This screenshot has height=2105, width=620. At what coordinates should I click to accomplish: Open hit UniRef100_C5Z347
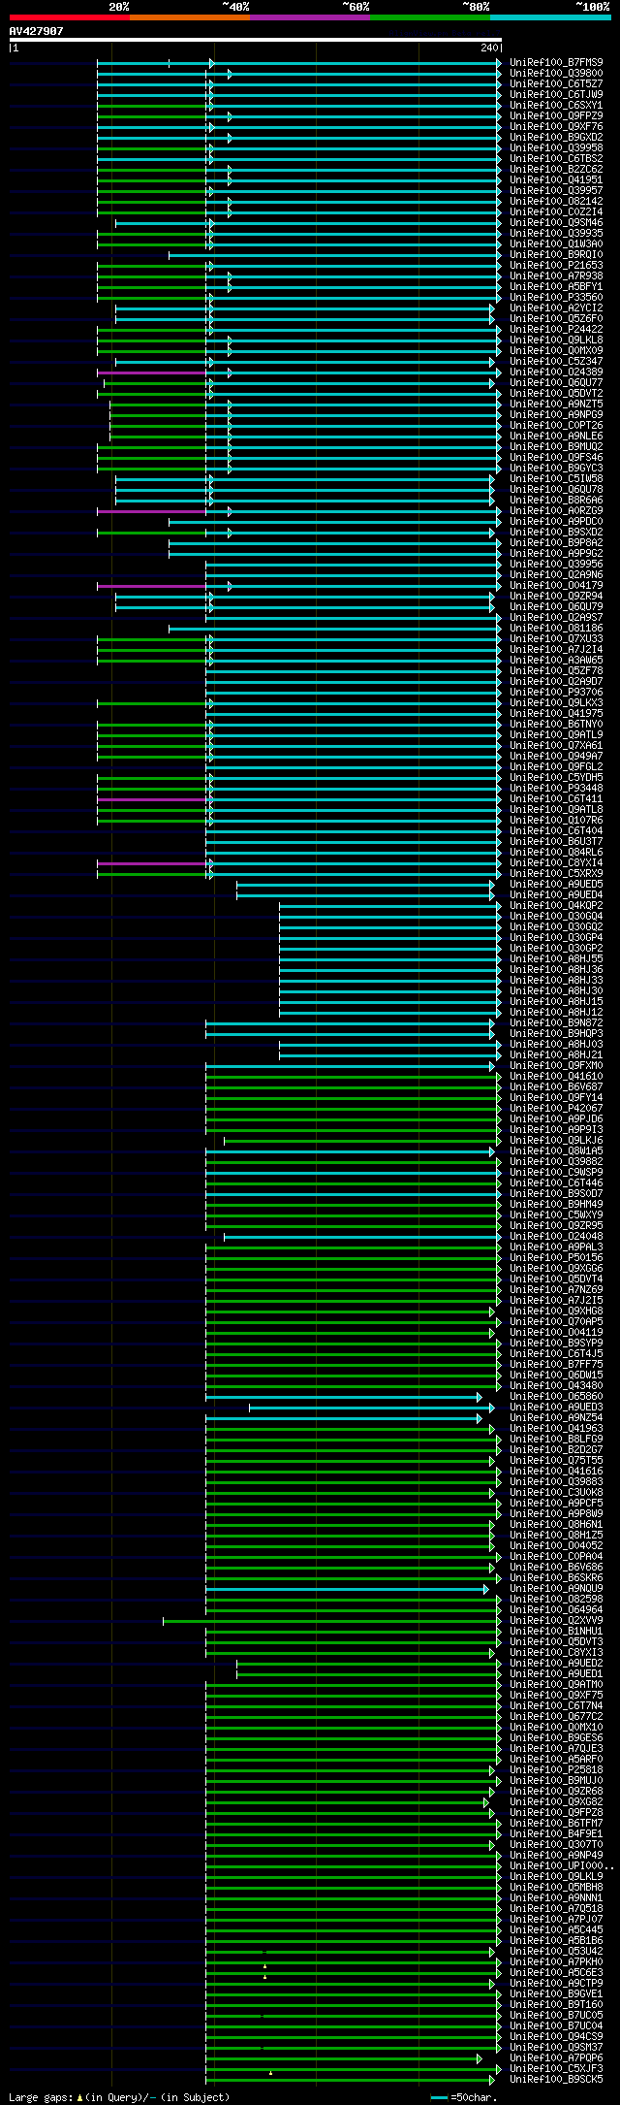pos(556,361)
